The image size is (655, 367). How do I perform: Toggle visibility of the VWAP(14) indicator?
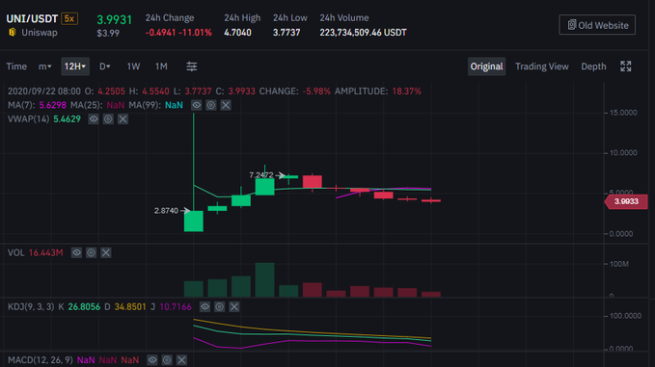(94, 119)
